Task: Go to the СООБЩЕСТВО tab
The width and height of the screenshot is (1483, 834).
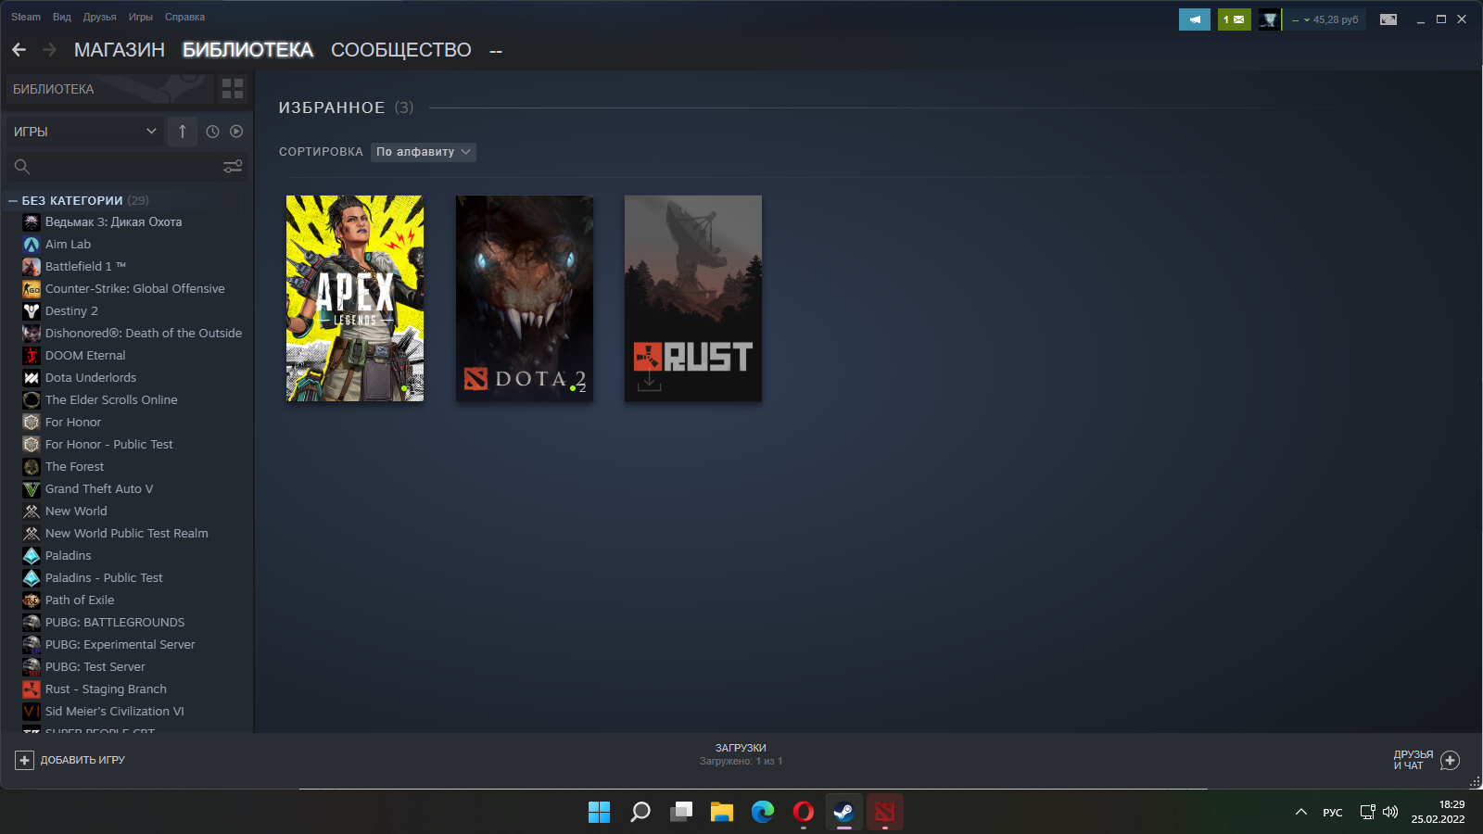Action: [x=401, y=50]
